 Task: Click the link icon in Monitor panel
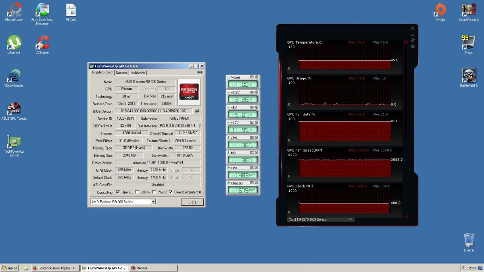(x=413, y=40)
